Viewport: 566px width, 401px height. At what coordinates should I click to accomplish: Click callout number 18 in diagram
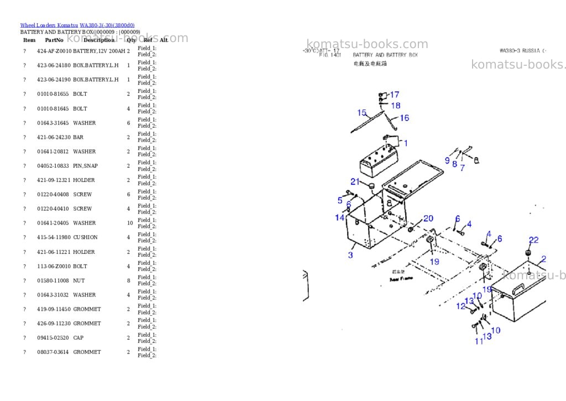click(396, 106)
